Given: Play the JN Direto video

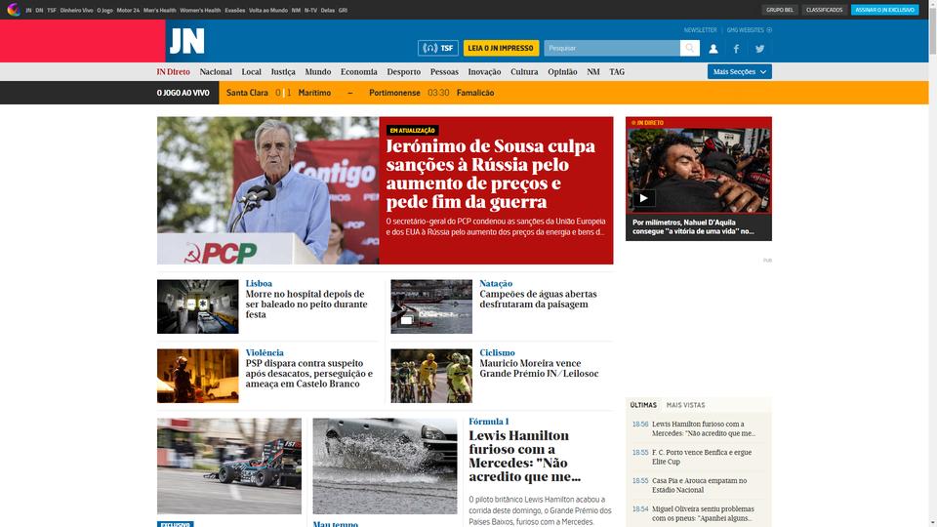Looking at the screenshot, I should click(643, 198).
